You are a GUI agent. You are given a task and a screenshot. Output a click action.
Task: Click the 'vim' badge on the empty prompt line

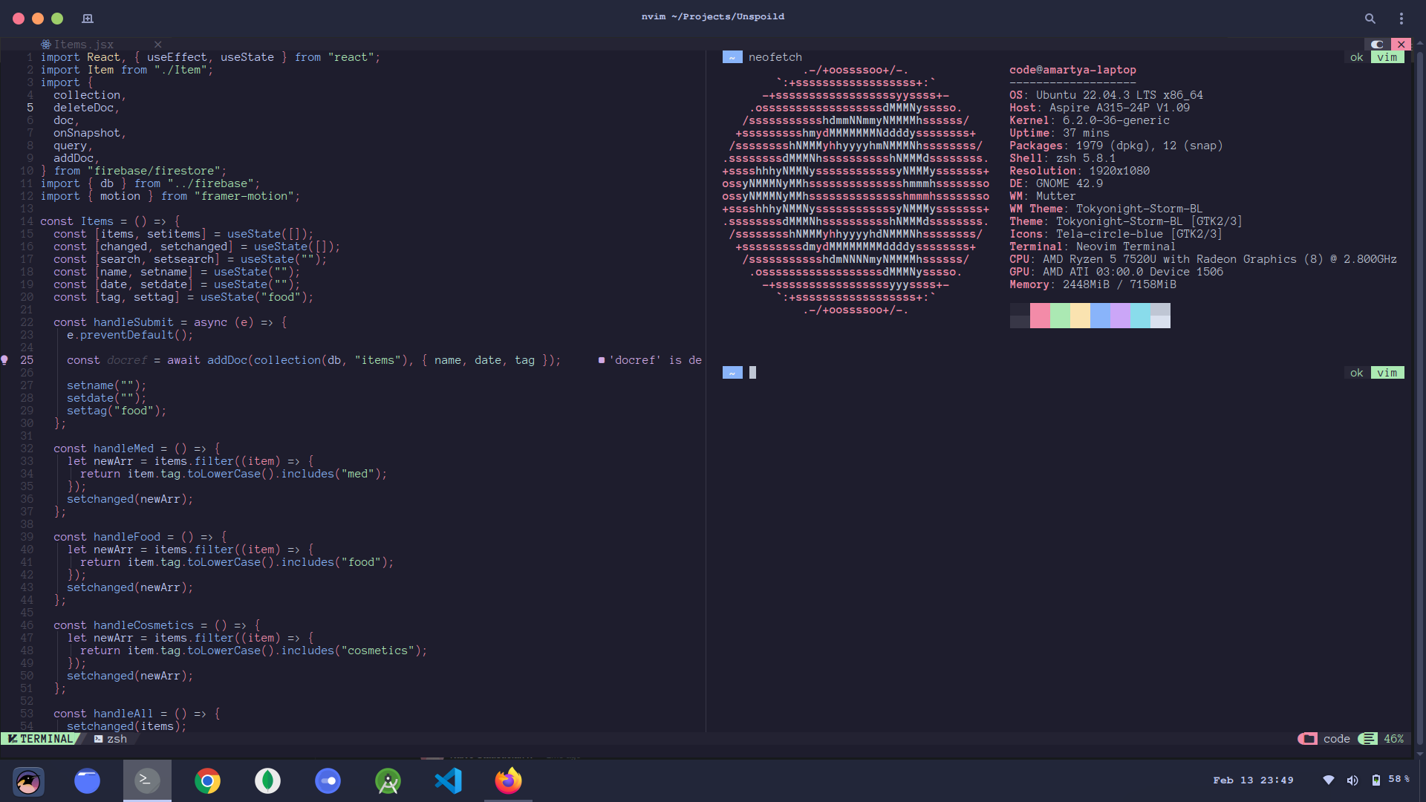click(1387, 373)
